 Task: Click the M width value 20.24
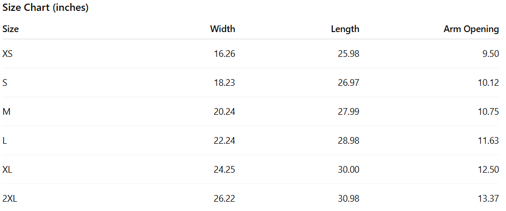225,112
